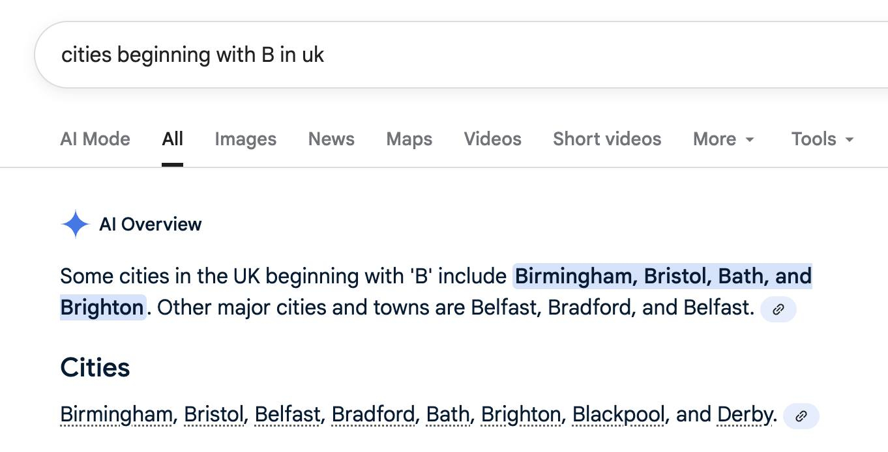888x452 pixels.
Task: Switch to Videos tab
Action: click(x=492, y=139)
